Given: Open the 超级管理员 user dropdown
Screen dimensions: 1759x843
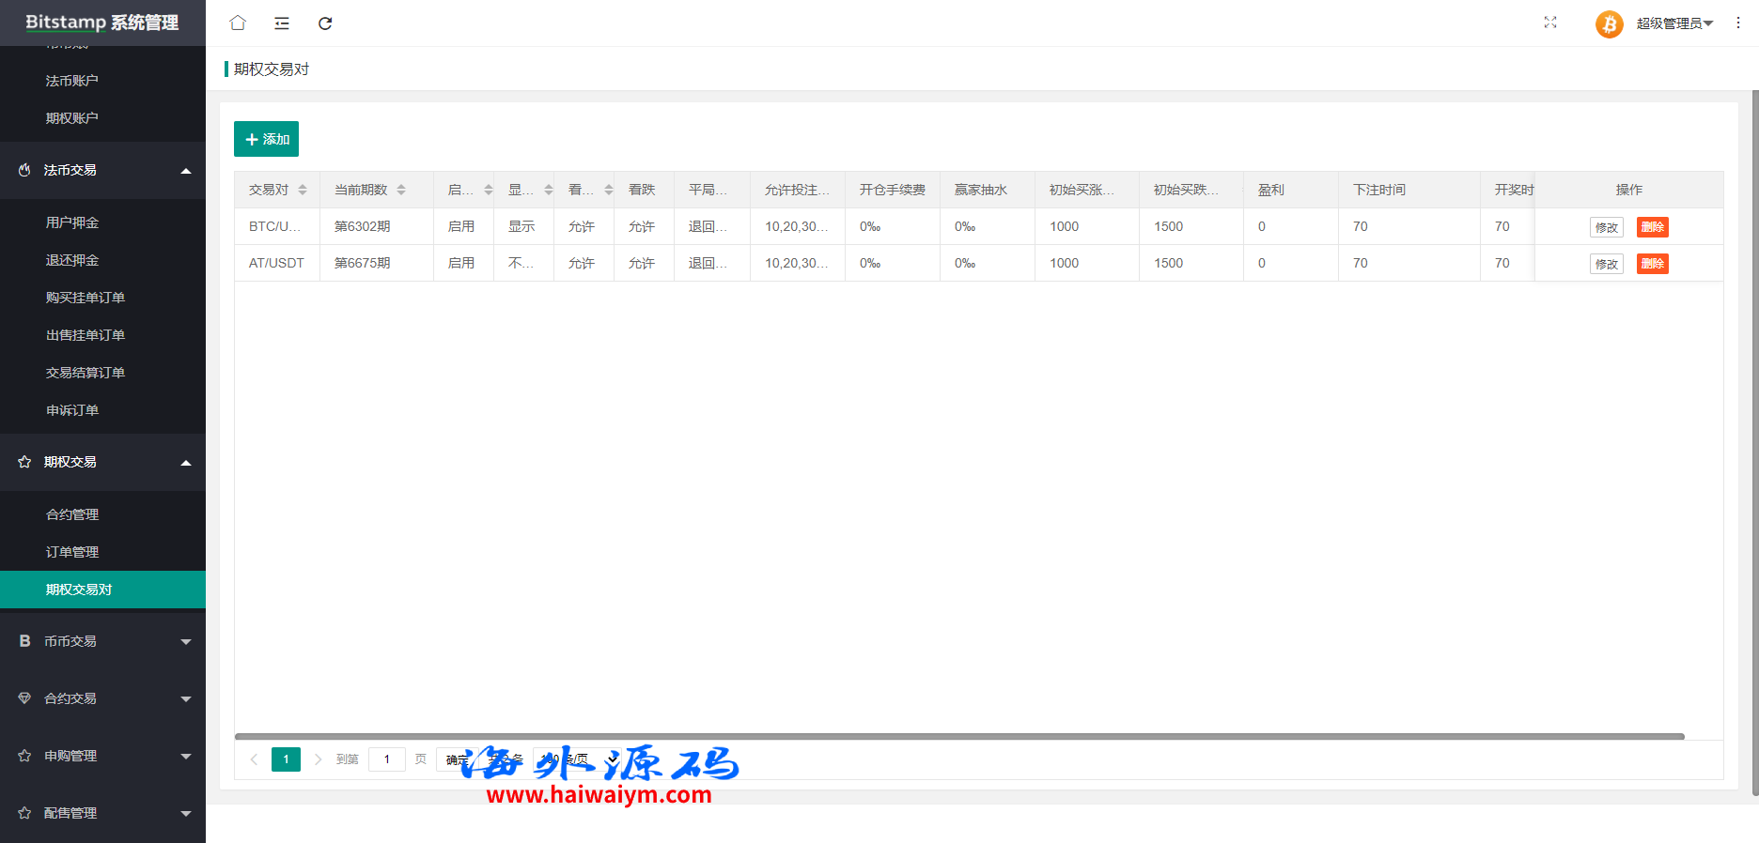Looking at the screenshot, I should (1673, 23).
